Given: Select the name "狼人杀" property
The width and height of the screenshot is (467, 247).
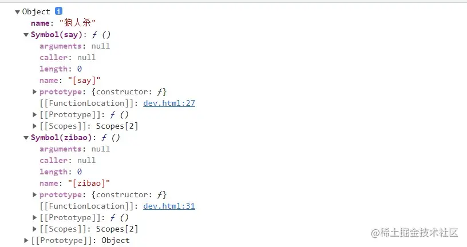Looking at the screenshot, I should [x=63, y=23].
